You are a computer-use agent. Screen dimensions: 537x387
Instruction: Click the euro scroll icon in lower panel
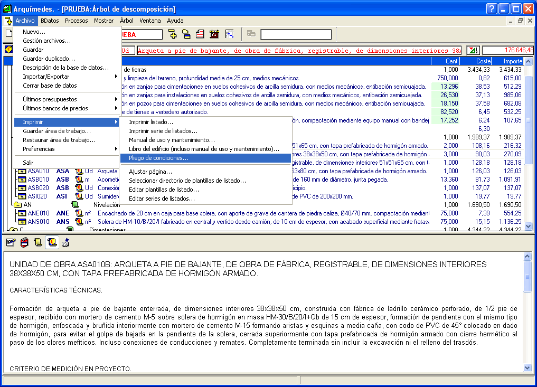tap(52, 242)
